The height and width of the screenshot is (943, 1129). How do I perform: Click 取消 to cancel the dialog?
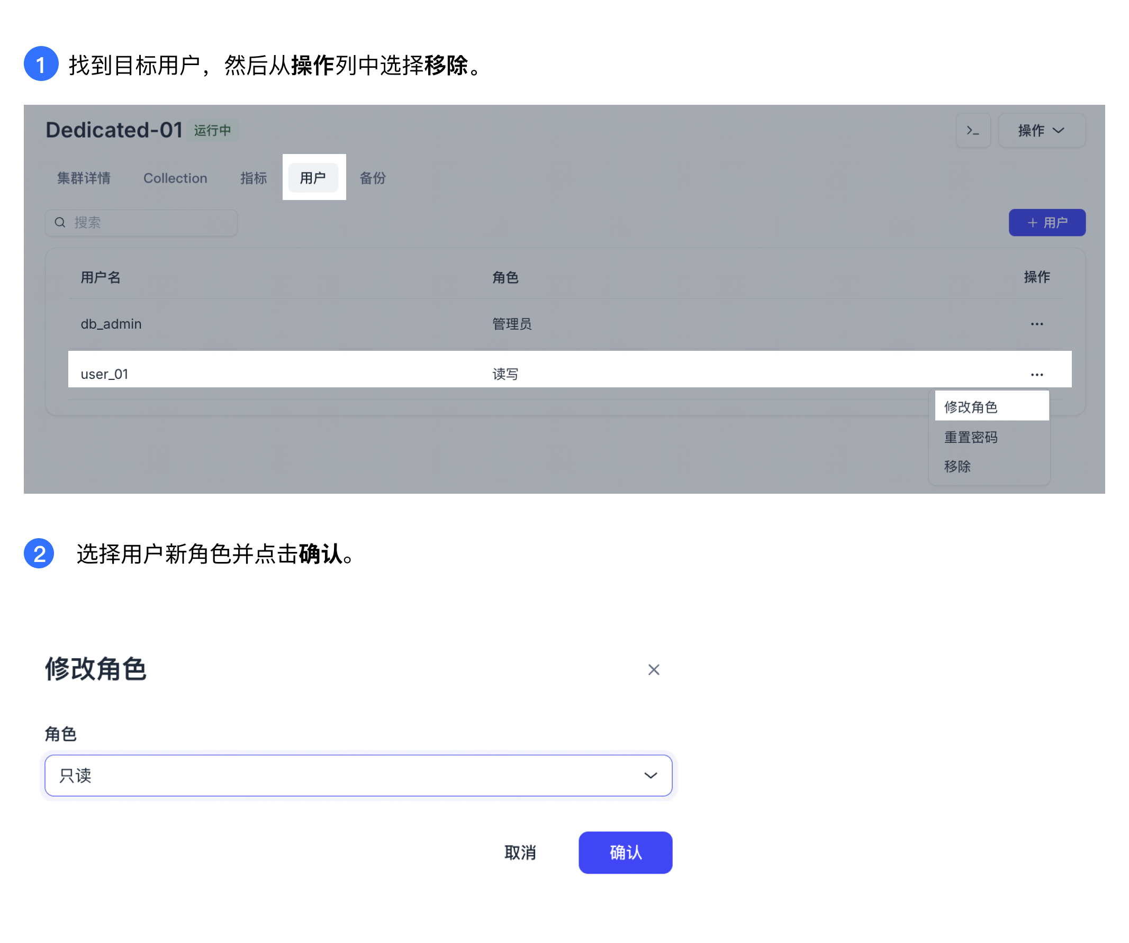520,852
